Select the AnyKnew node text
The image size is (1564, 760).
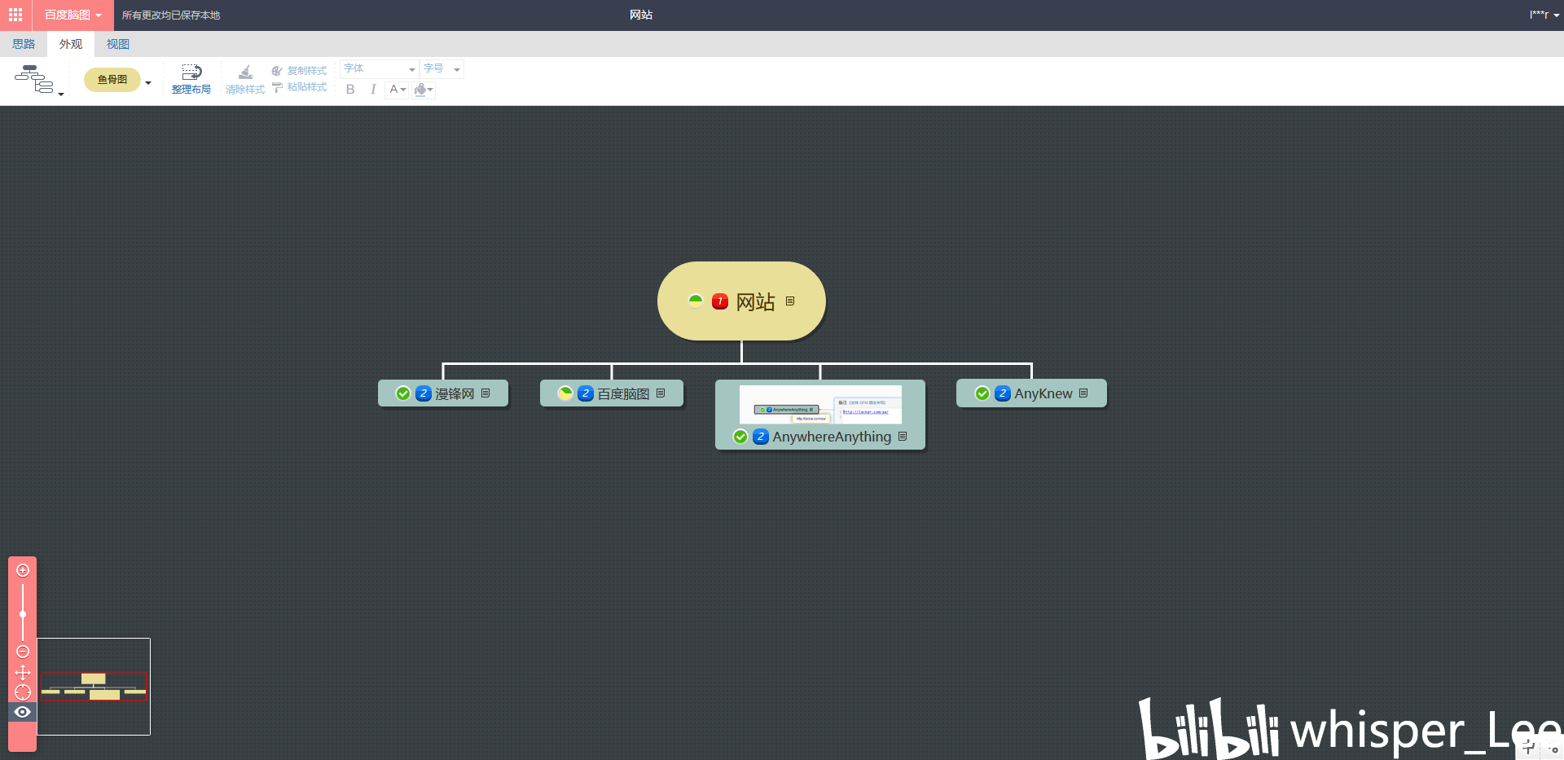click(1043, 393)
